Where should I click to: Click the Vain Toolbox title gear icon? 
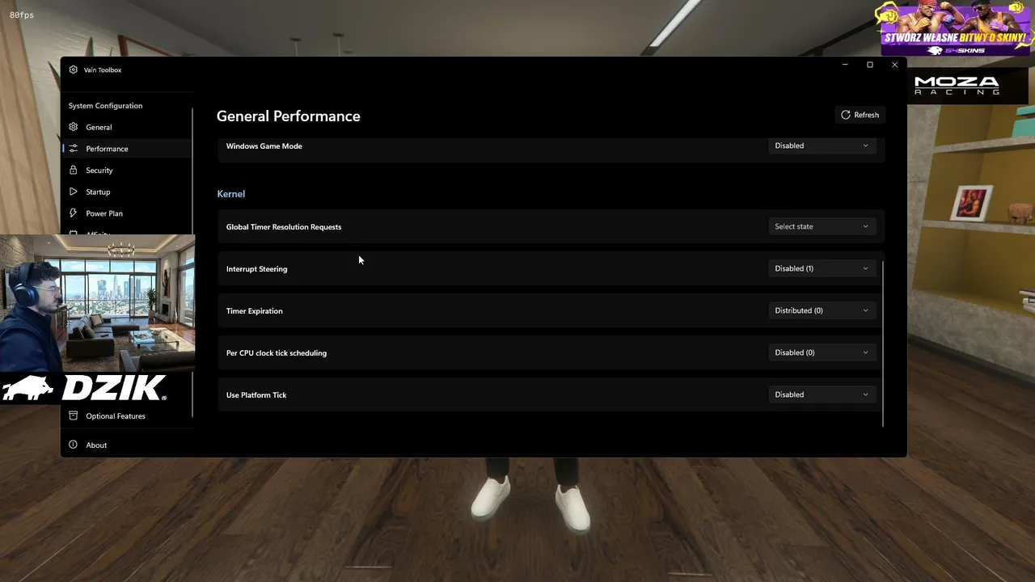(x=74, y=70)
